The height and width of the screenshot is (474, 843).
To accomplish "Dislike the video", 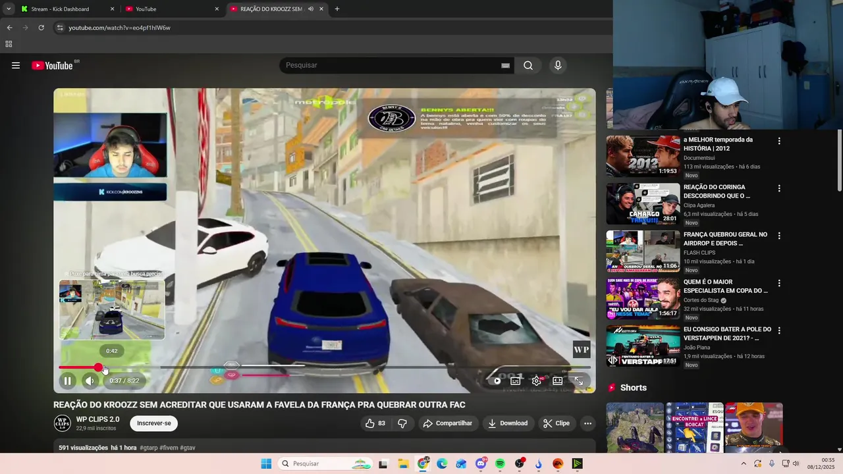I will 402,423.
